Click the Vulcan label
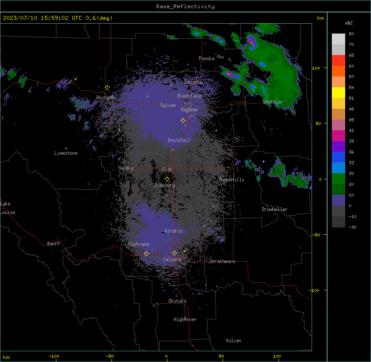Image resolution: width=371 pixels, height=362 pixels. (234, 341)
